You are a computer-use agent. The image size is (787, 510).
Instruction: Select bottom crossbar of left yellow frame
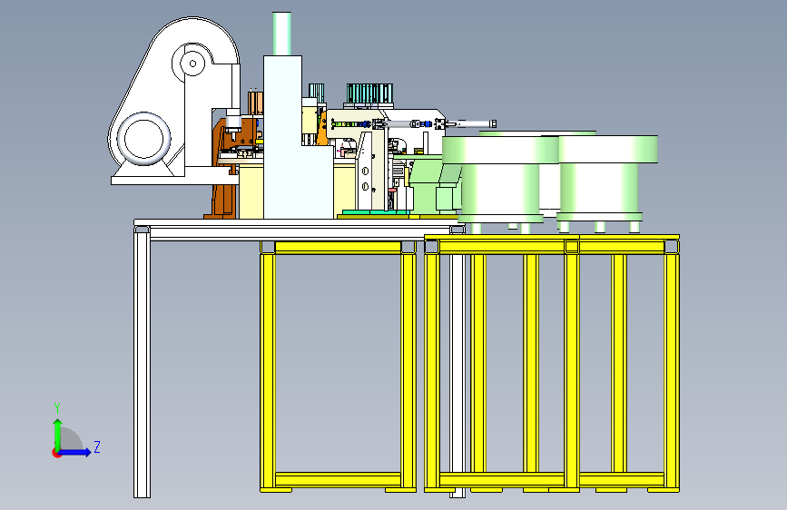[338, 479]
